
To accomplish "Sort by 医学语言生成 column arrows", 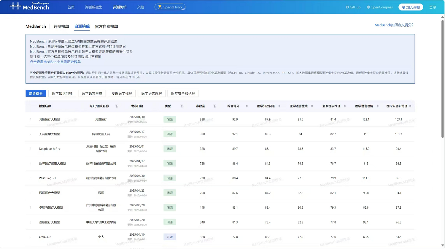I will pyautogui.click(x=312, y=106).
